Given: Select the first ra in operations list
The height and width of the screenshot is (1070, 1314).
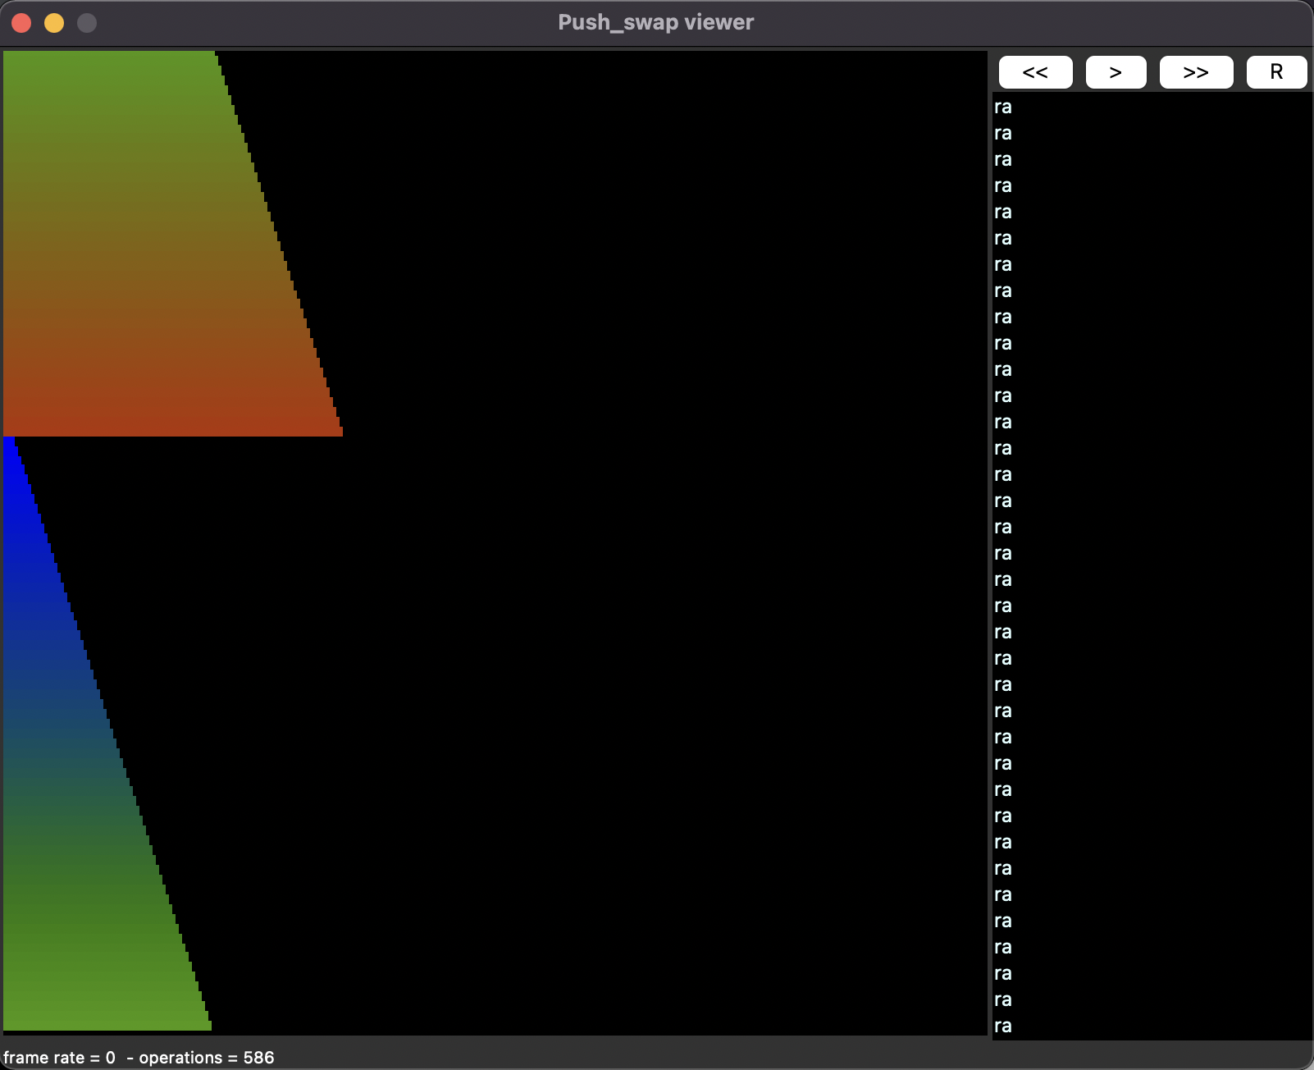Looking at the screenshot, I should click(1003, 107).
